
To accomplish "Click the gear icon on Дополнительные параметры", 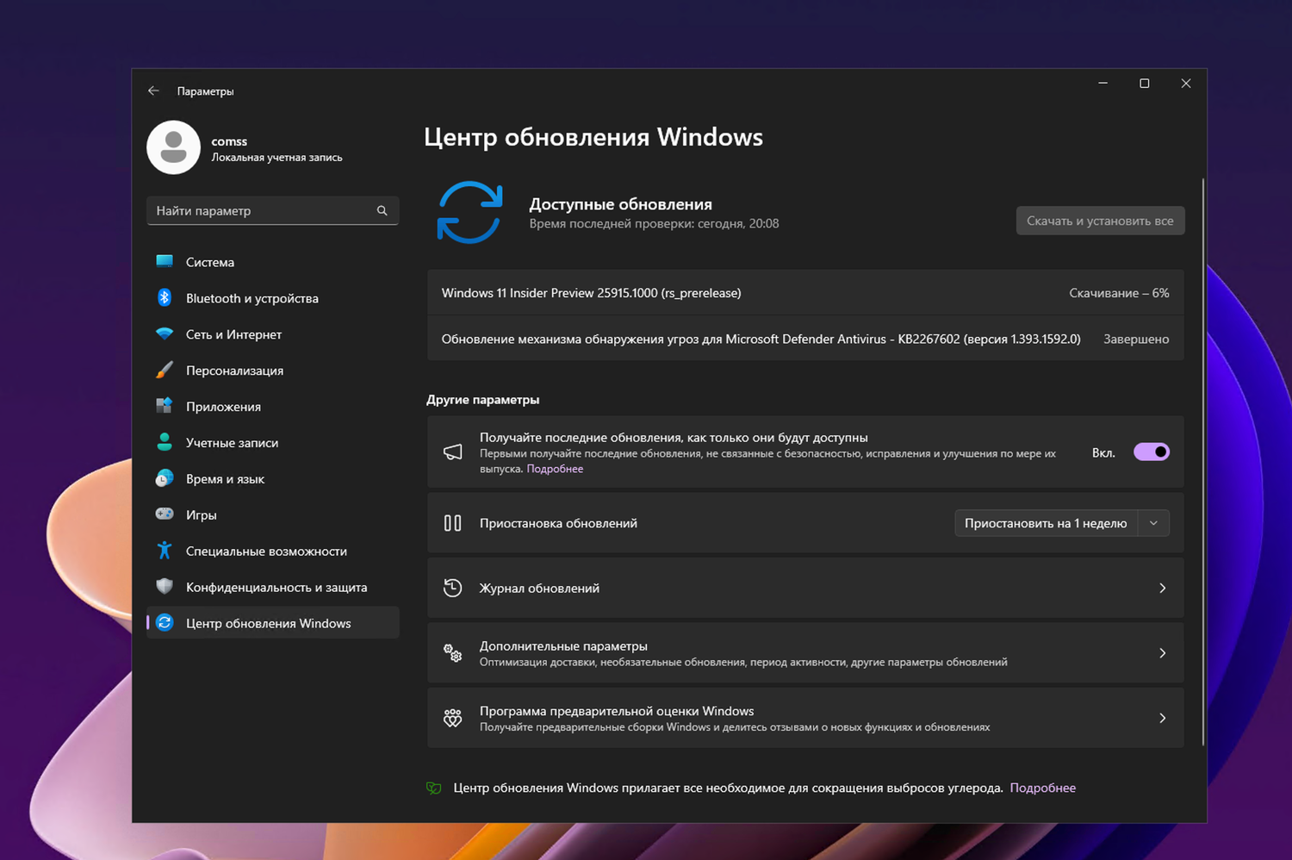I will 452,652.
